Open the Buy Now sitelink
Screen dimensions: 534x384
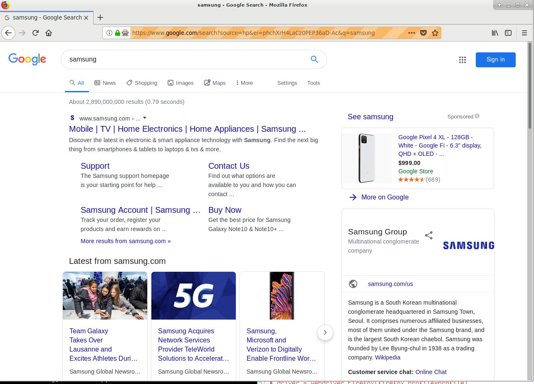(x=225, y=210)
